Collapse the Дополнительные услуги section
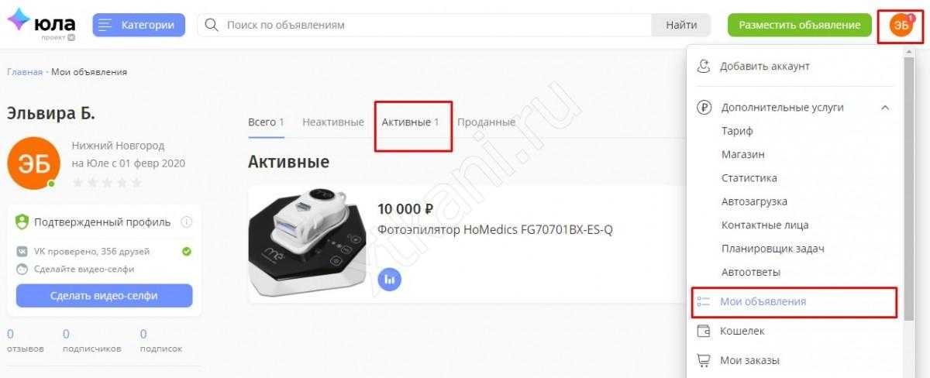This screenshot has width=930, height=378. (885, 108)
